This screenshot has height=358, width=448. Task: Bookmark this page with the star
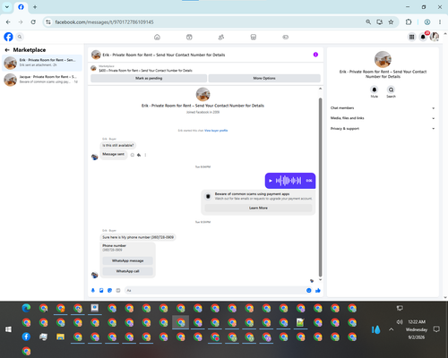click(391, 22)
